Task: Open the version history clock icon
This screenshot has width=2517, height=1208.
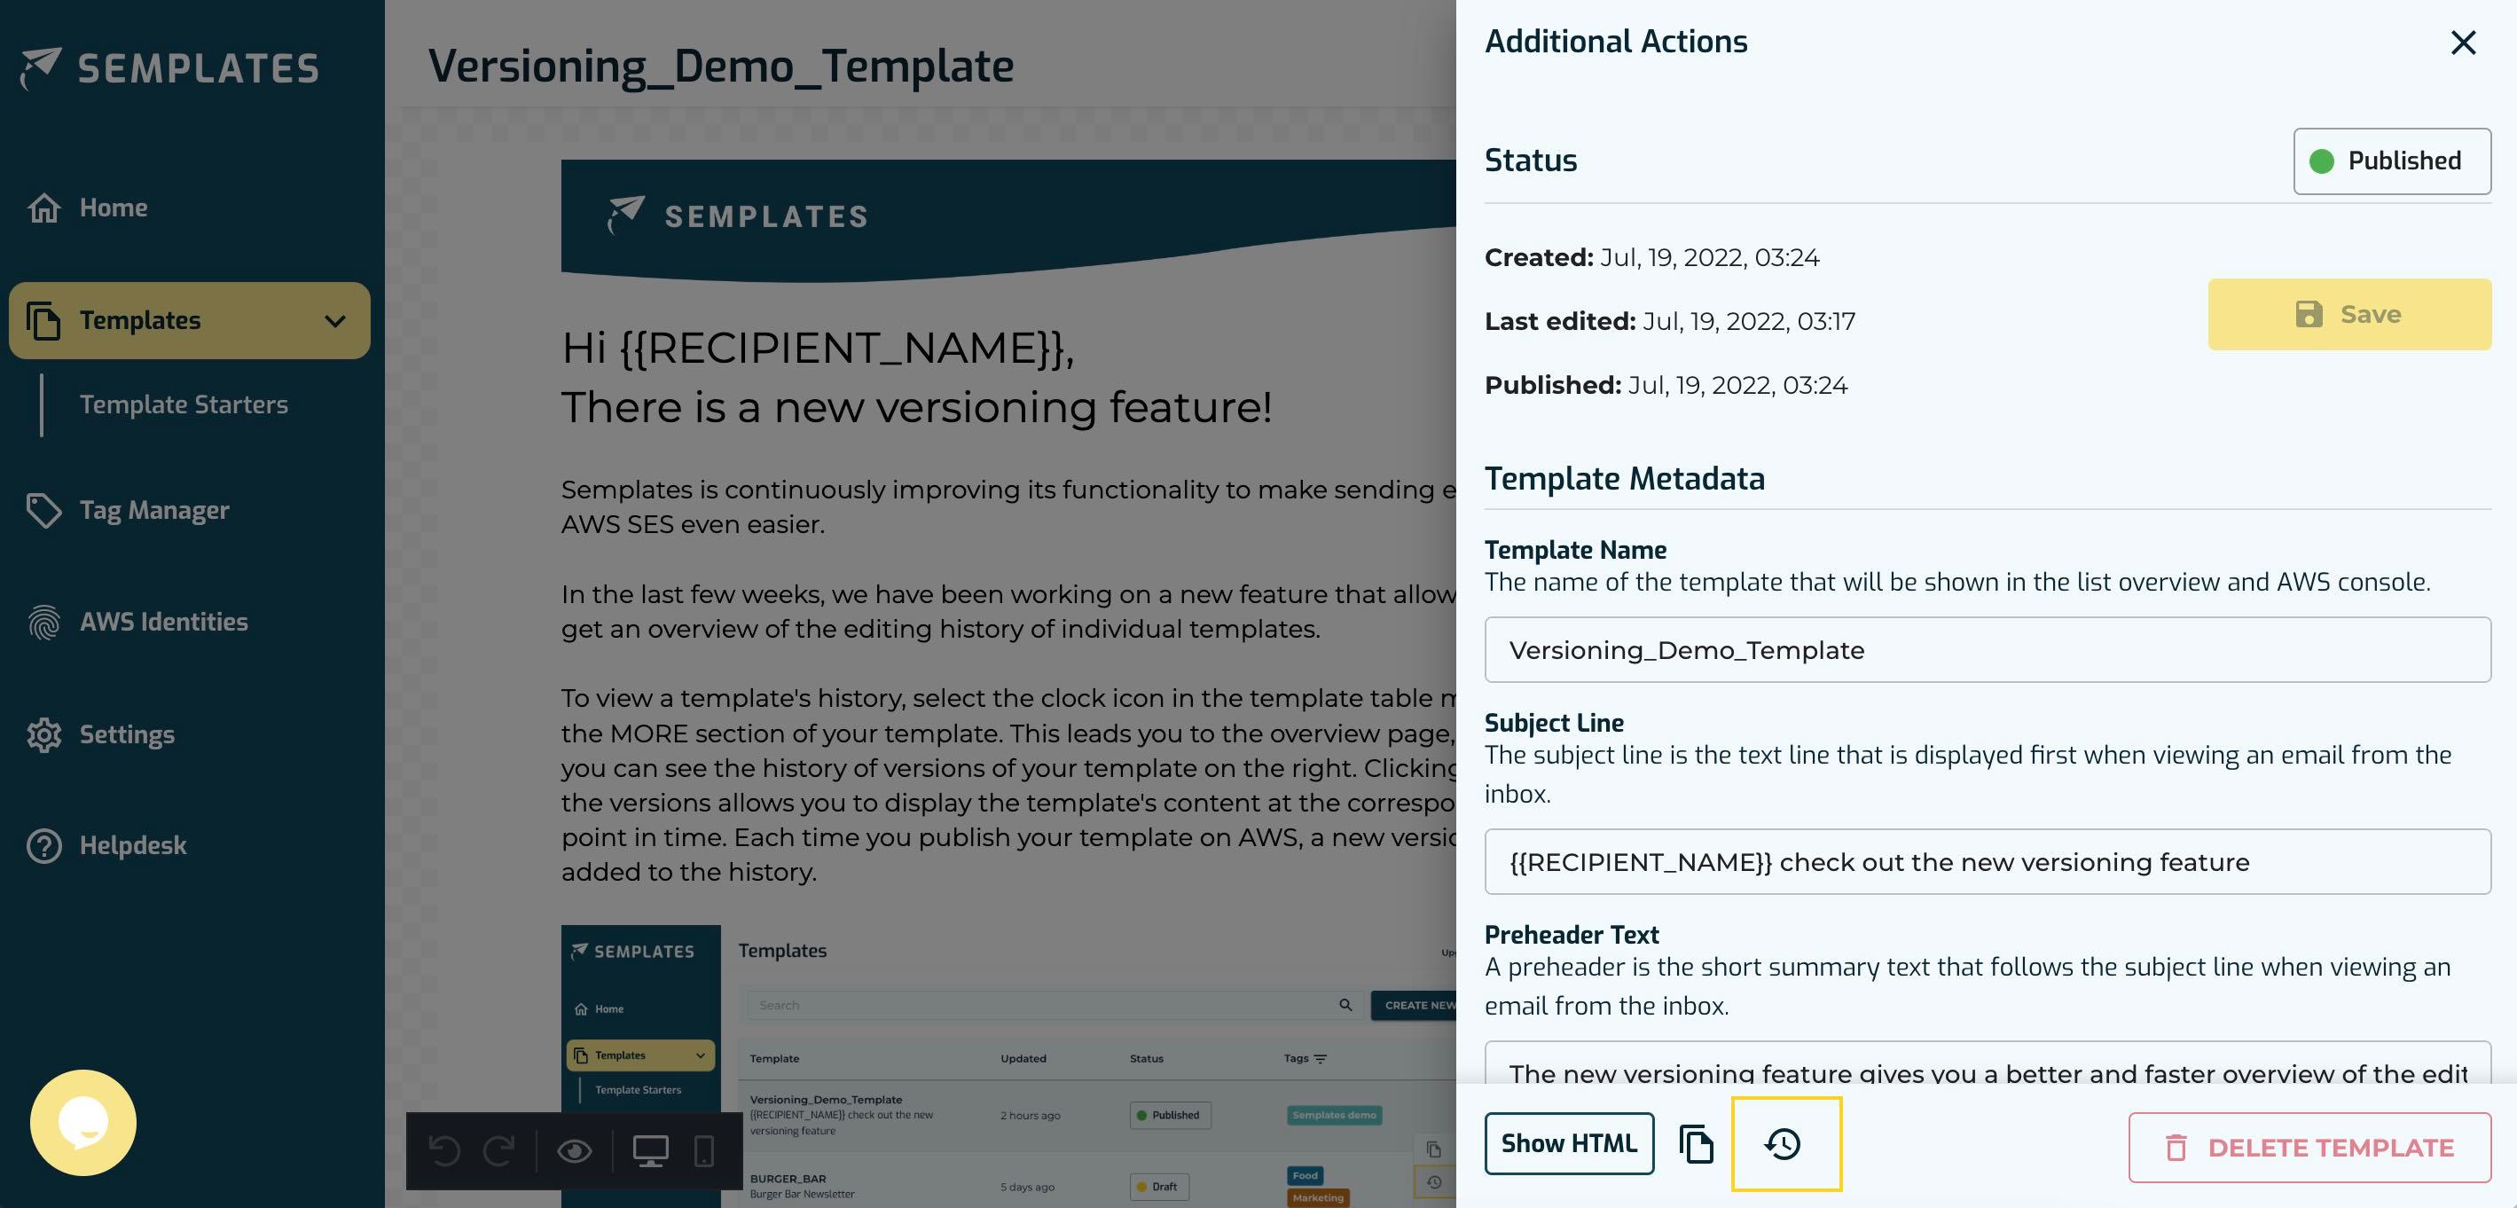Action: pyautogui.click(x=1785, y=1143)
